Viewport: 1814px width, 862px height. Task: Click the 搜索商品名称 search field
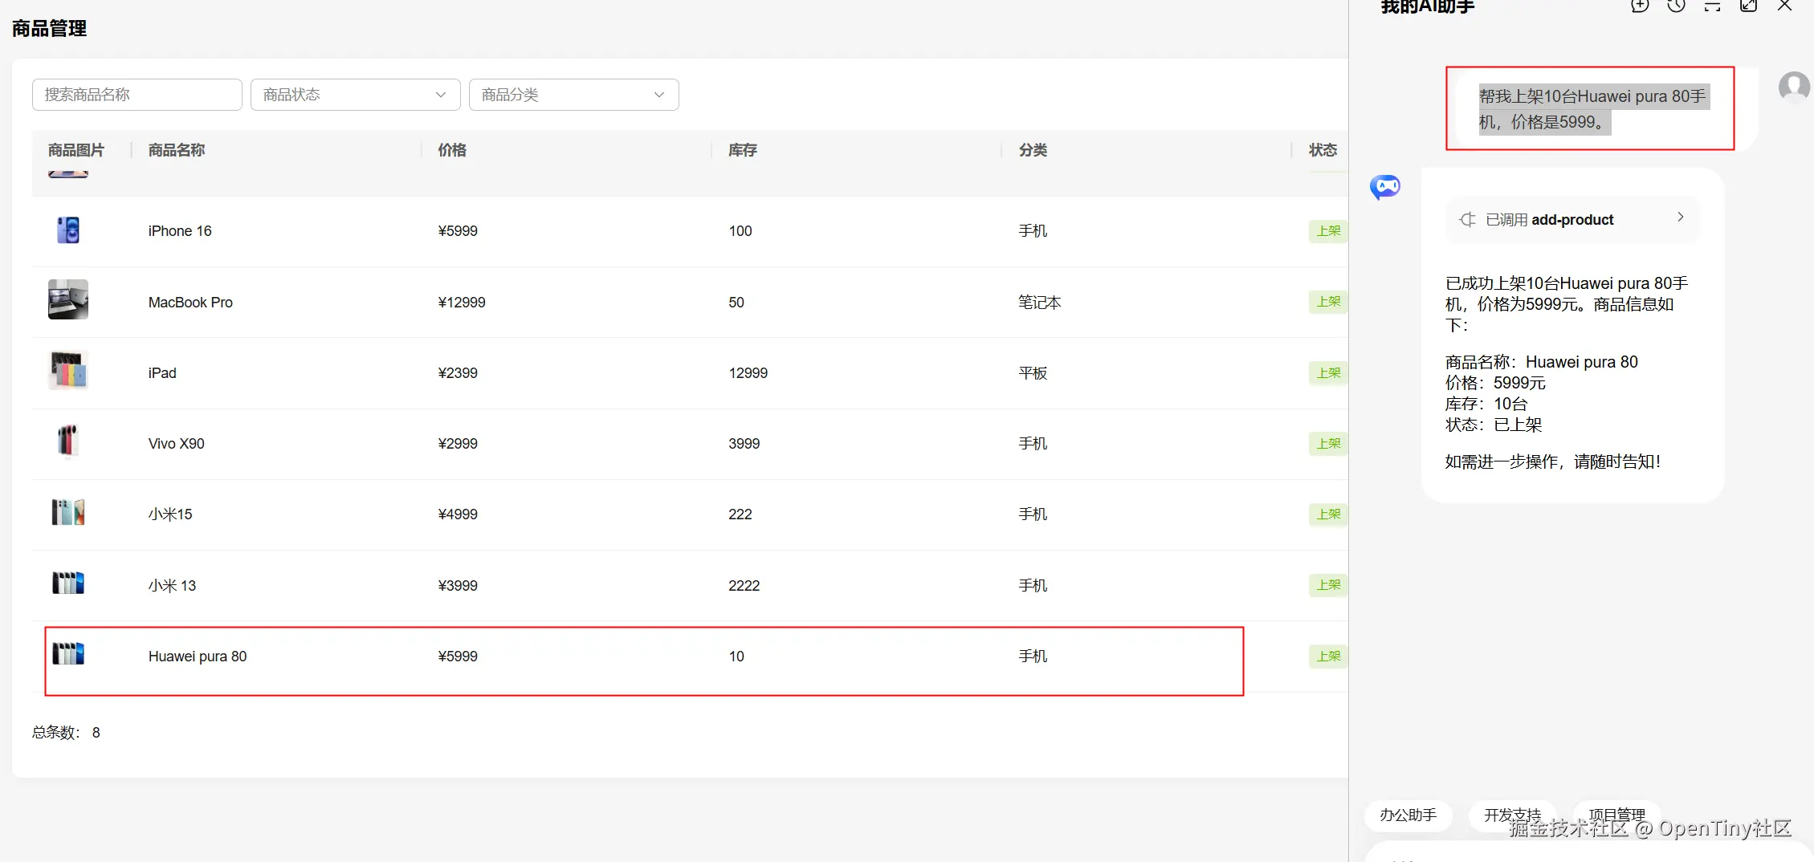pos(137,95)
